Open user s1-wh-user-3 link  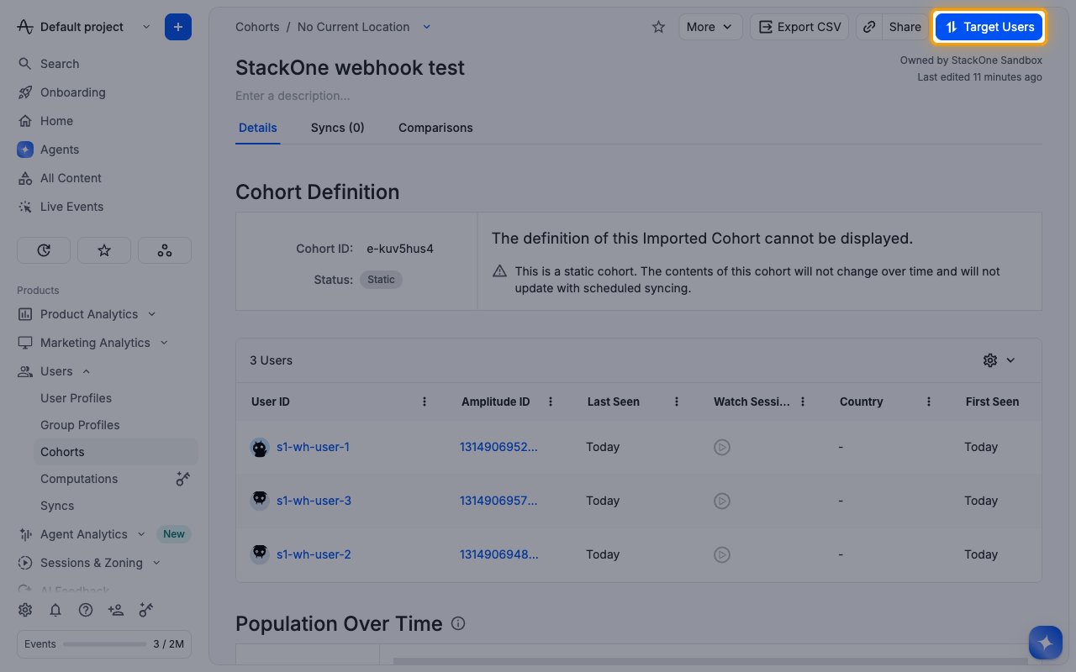[x=314, y=501]
